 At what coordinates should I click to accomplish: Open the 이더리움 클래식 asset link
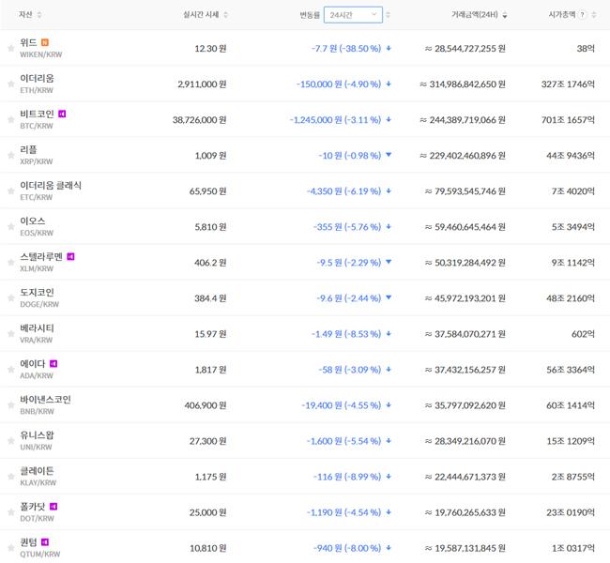click(51, 185)
